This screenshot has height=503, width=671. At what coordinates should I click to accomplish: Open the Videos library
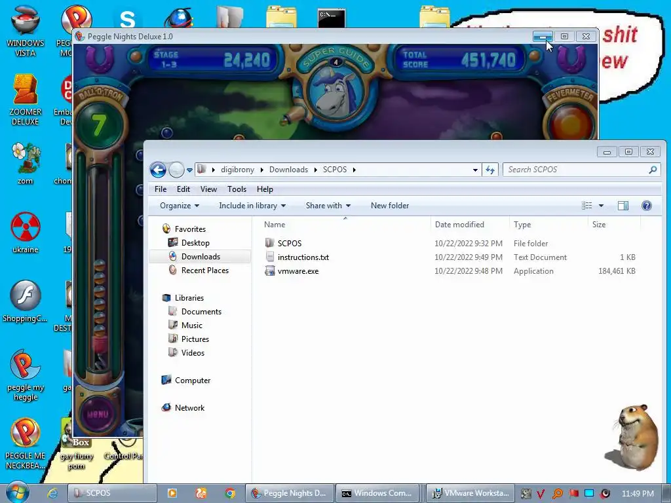coord(193,353)
